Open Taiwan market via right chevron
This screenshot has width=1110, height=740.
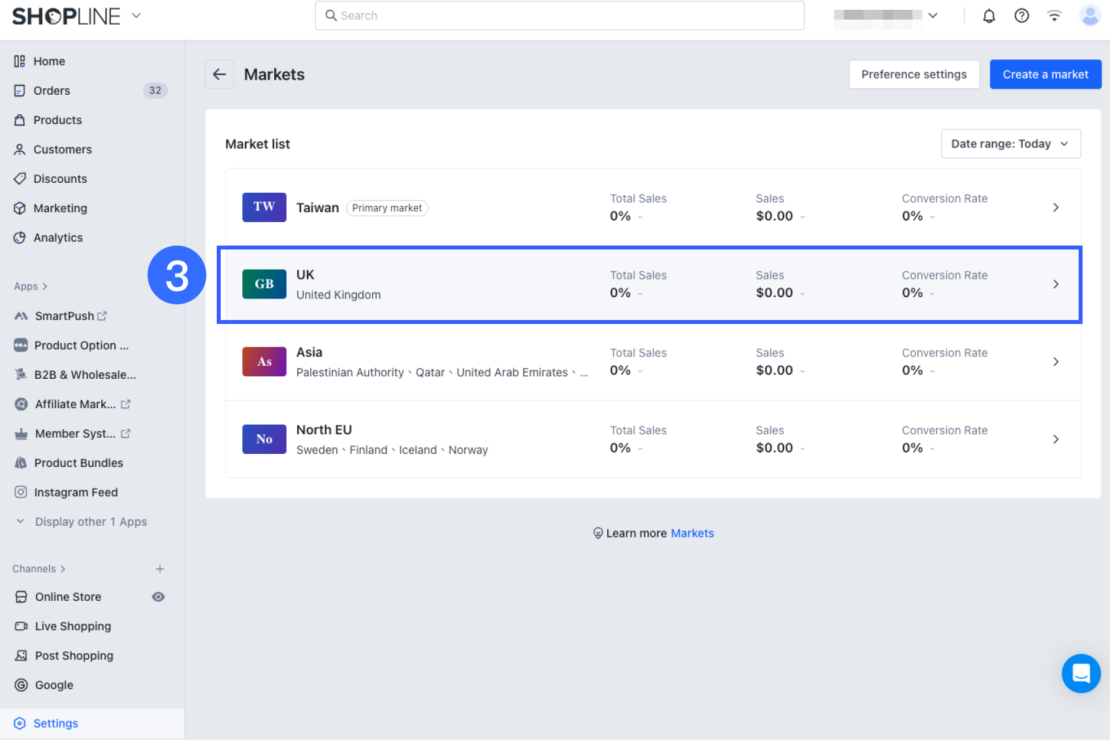click(1056, 207)
